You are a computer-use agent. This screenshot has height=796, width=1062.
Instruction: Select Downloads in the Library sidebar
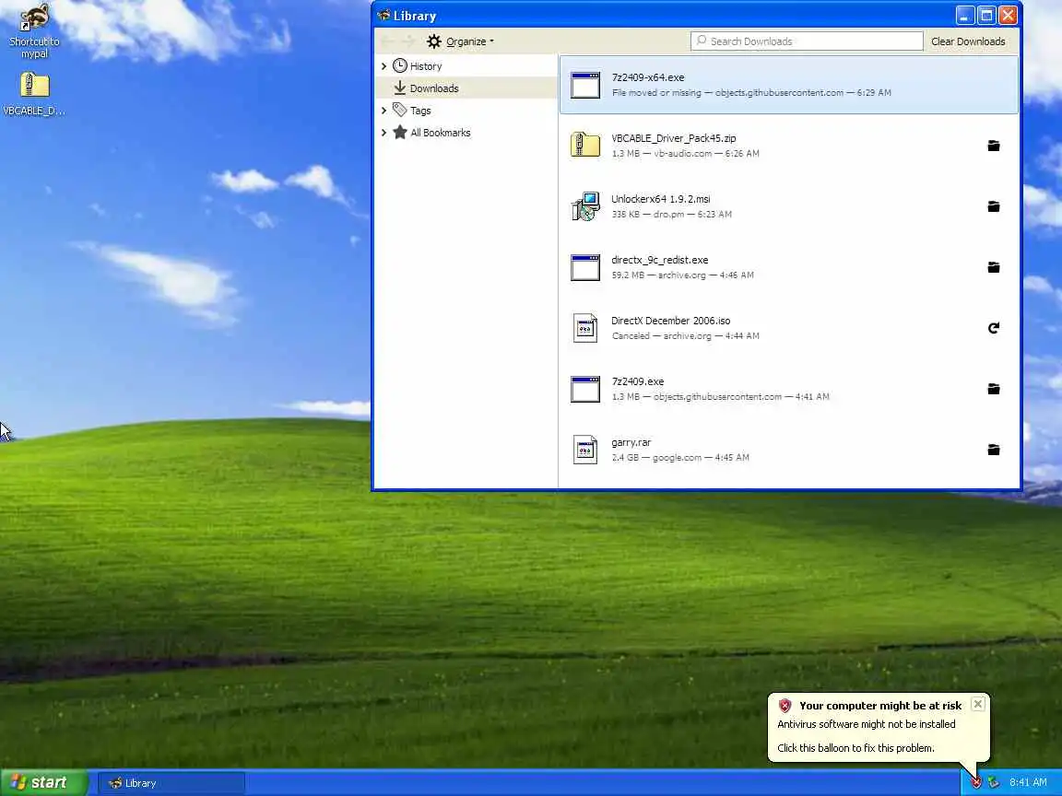tap(466, 88)
